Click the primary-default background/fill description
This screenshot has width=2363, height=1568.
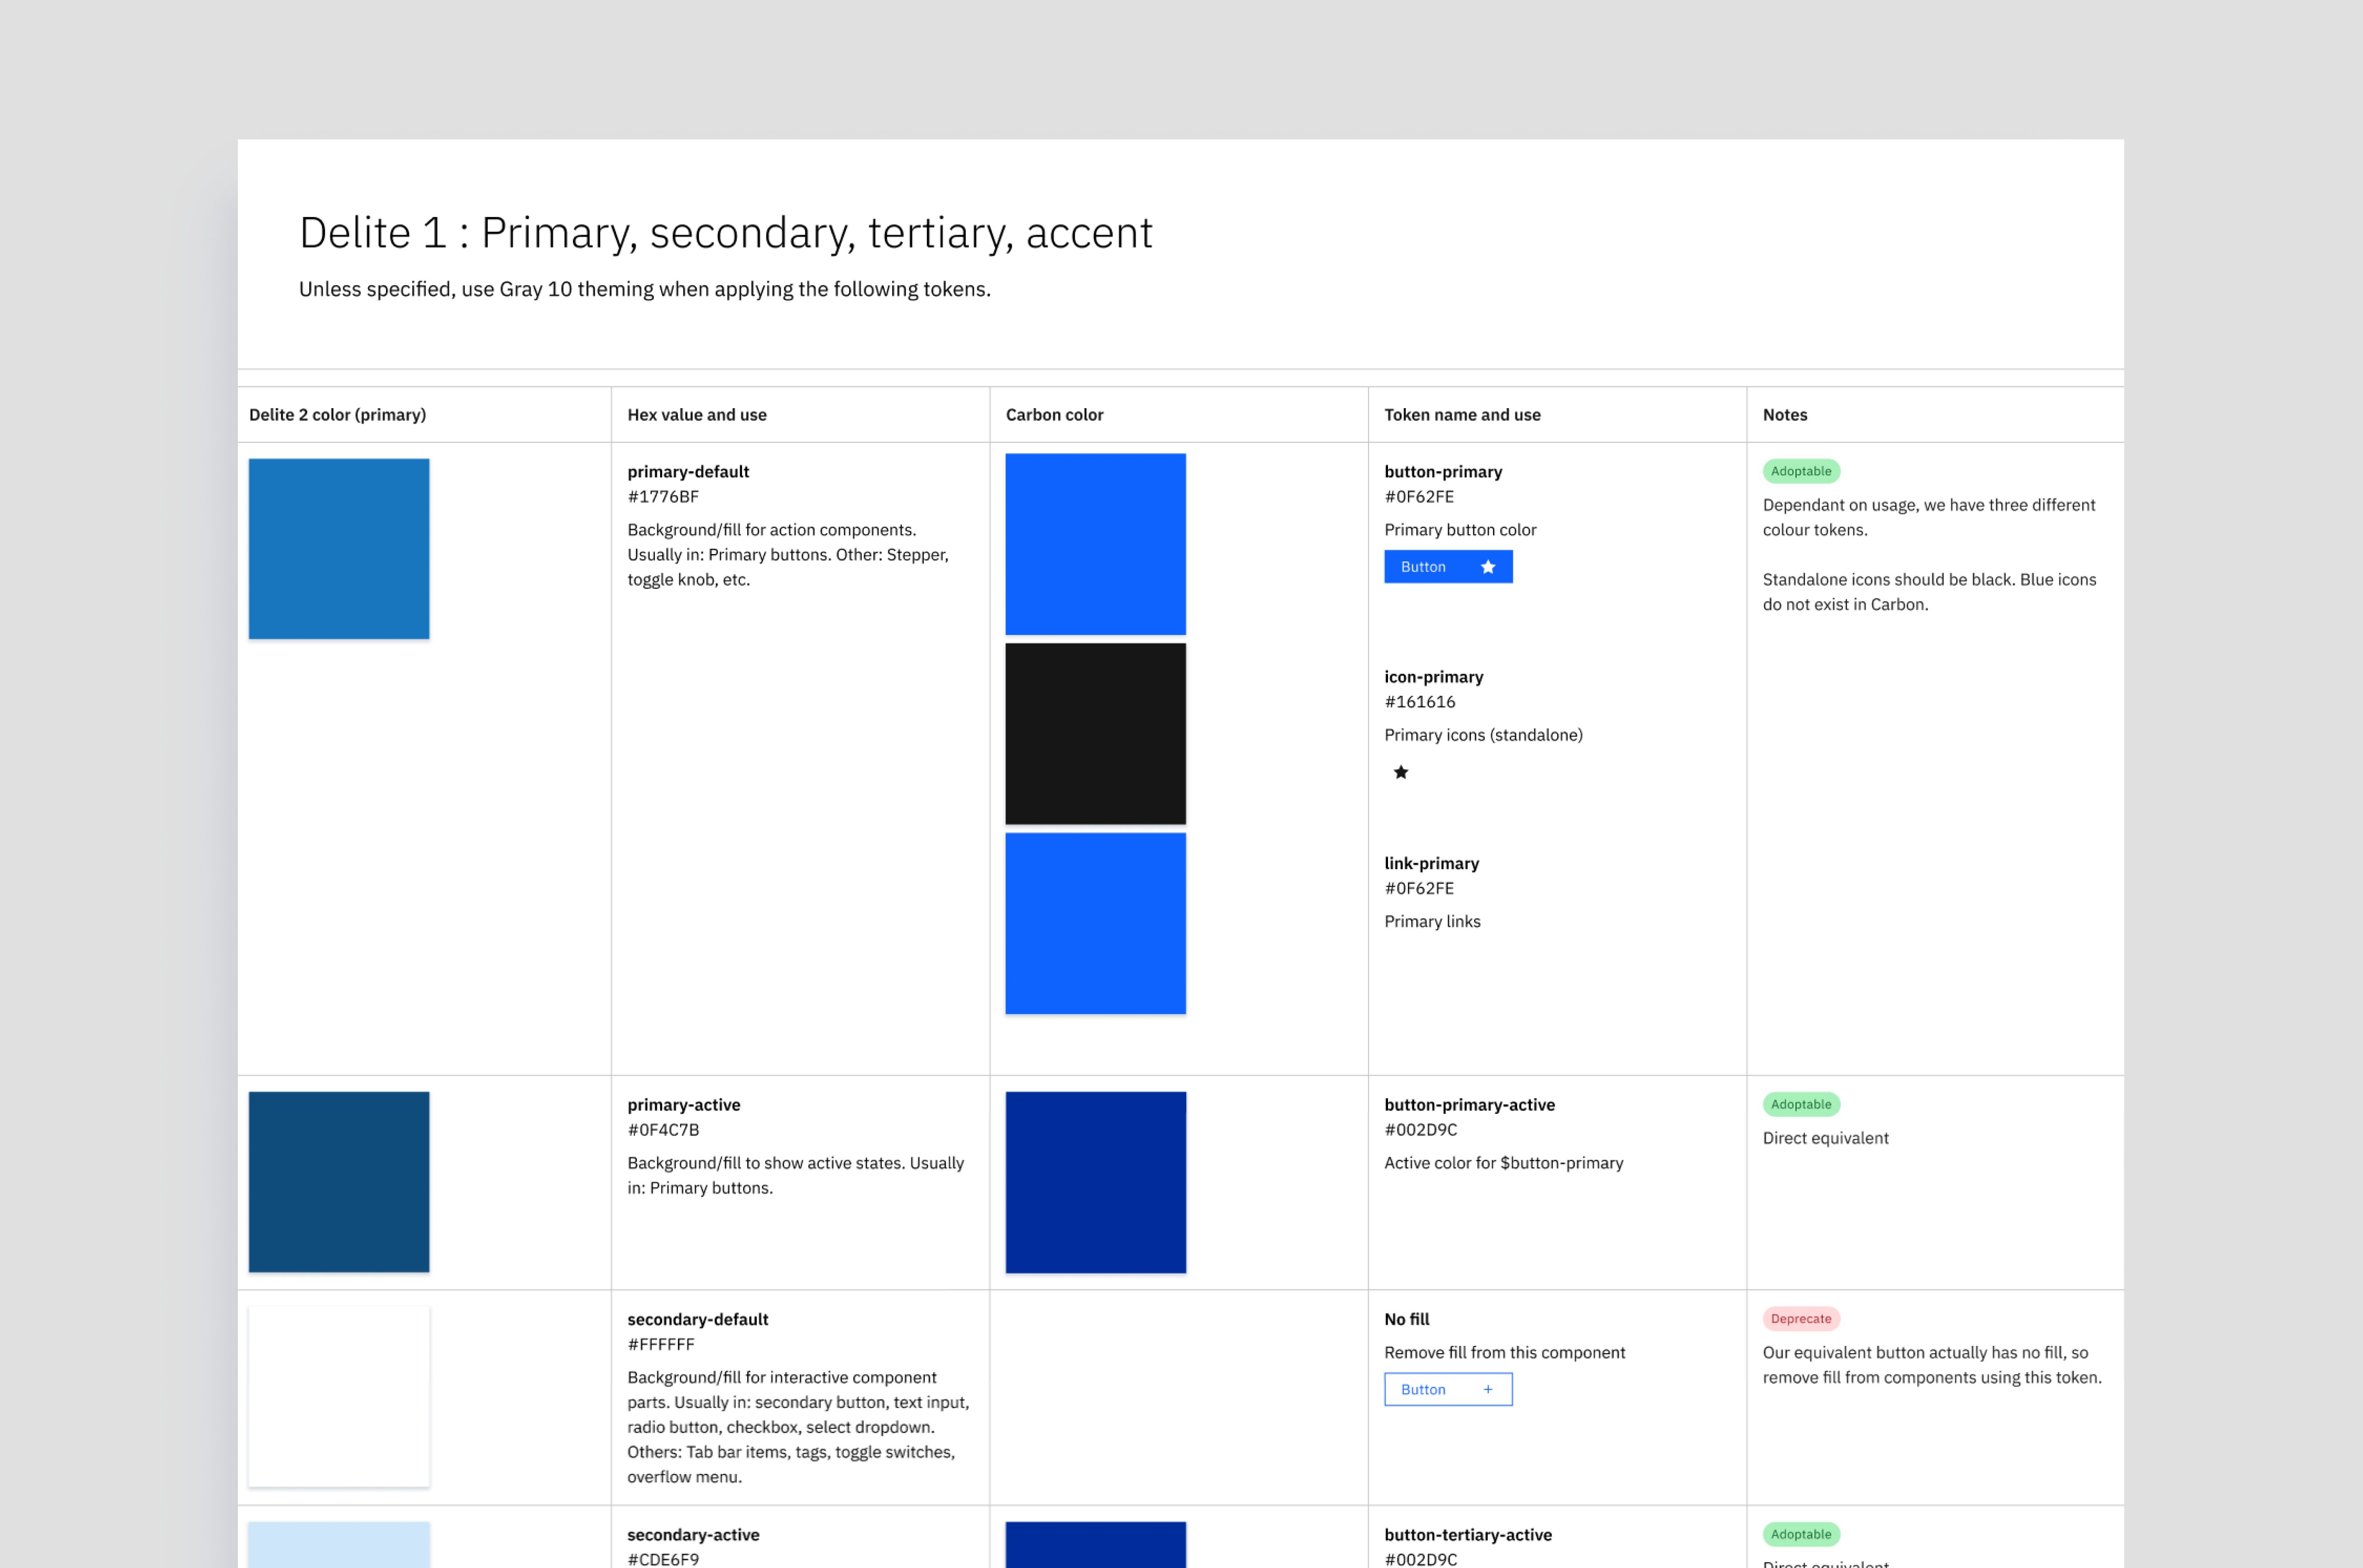pos(788,555)
